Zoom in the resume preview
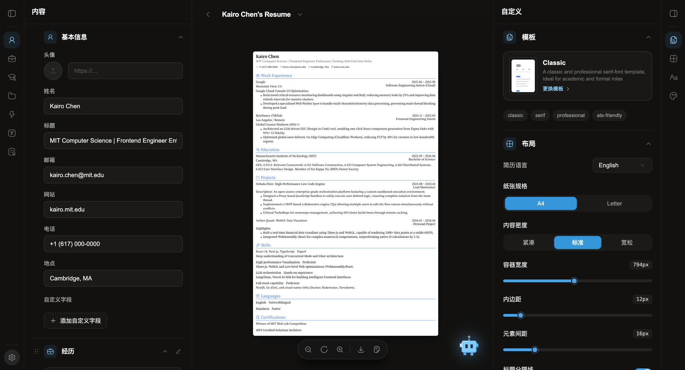The width and height of the screenshot is (685, 370). click(x=340, y=349)
